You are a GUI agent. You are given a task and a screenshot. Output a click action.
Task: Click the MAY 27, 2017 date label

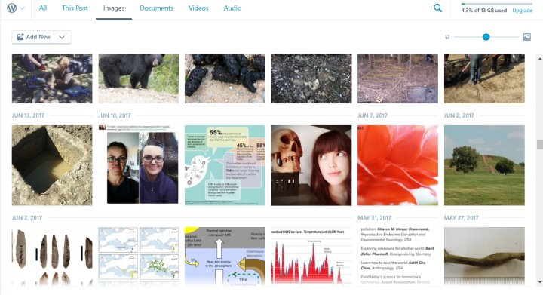coord(461,218)
